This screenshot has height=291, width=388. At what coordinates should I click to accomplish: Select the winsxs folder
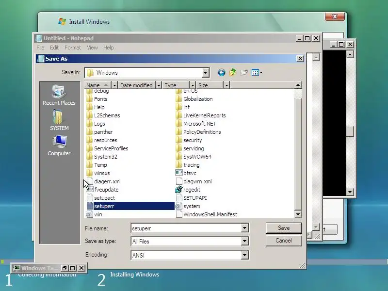click(x=98, y=173)
